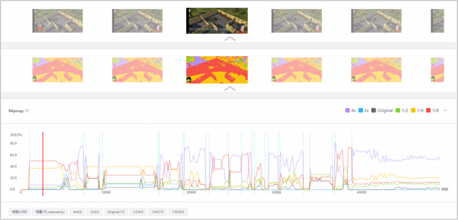Image resolution: width=458 pixels, height=220 pixels.
Task: Click the 1/8:50.0 value tag
Action: pos(178,212)
